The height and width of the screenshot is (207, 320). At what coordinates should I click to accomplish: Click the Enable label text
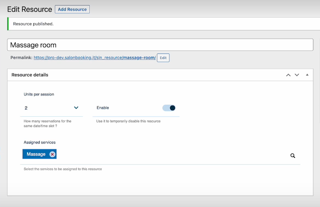click(103, 108)
